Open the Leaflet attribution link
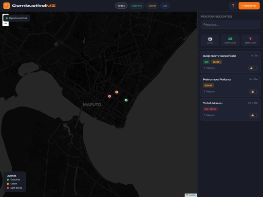 click(x=192, y=195)
